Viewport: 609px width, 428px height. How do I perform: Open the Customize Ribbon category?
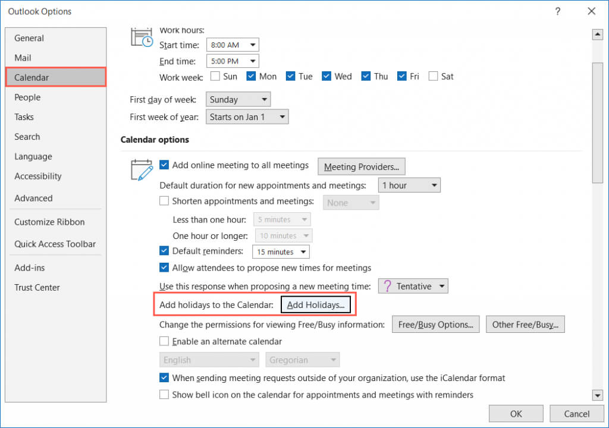point(55,222)
